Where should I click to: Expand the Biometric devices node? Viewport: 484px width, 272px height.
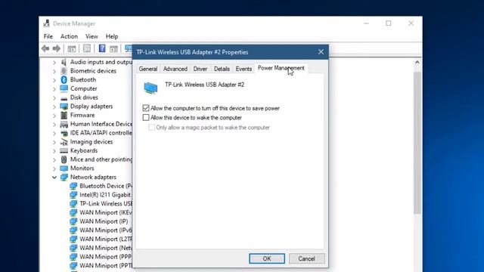click(x=54, y=71)
